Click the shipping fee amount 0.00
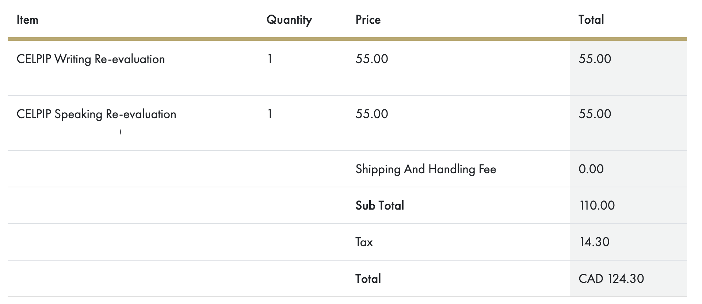The width and height of the screenshot is (702, 304). point(591,169)
